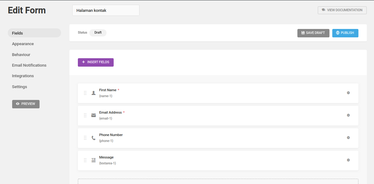
Task: Click the Preview button
Action: 26,104
